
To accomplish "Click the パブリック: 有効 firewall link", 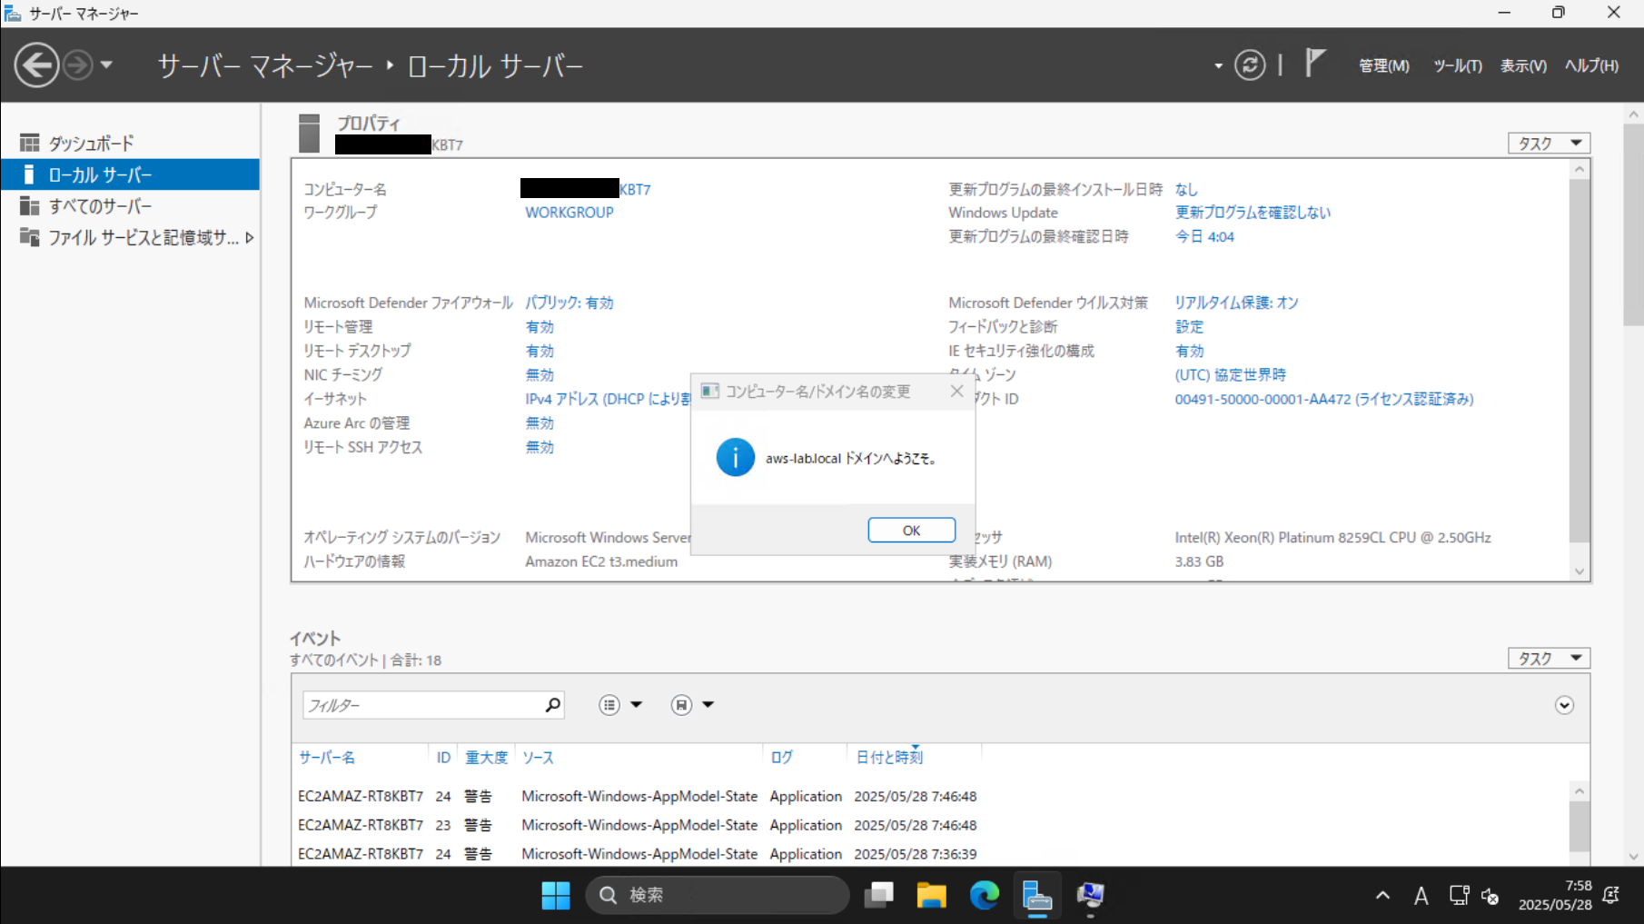I will (x=569, y=303).
